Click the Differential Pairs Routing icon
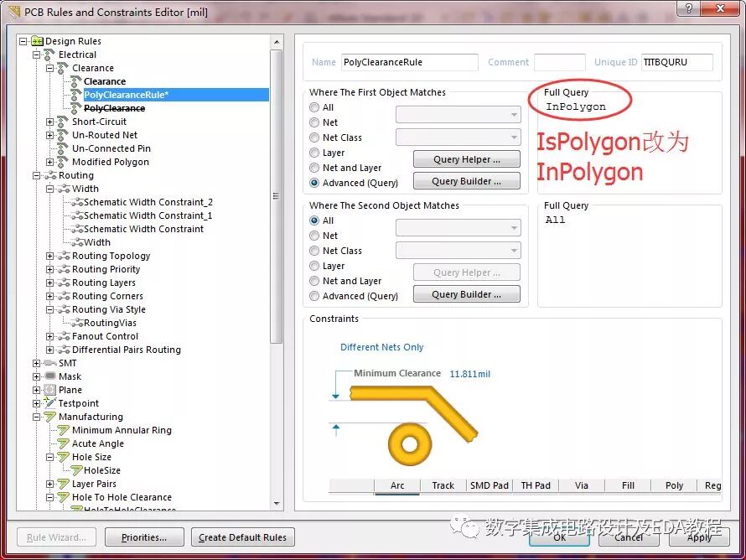This screenshot has width=746, height=560. click(x=64, y=350)
